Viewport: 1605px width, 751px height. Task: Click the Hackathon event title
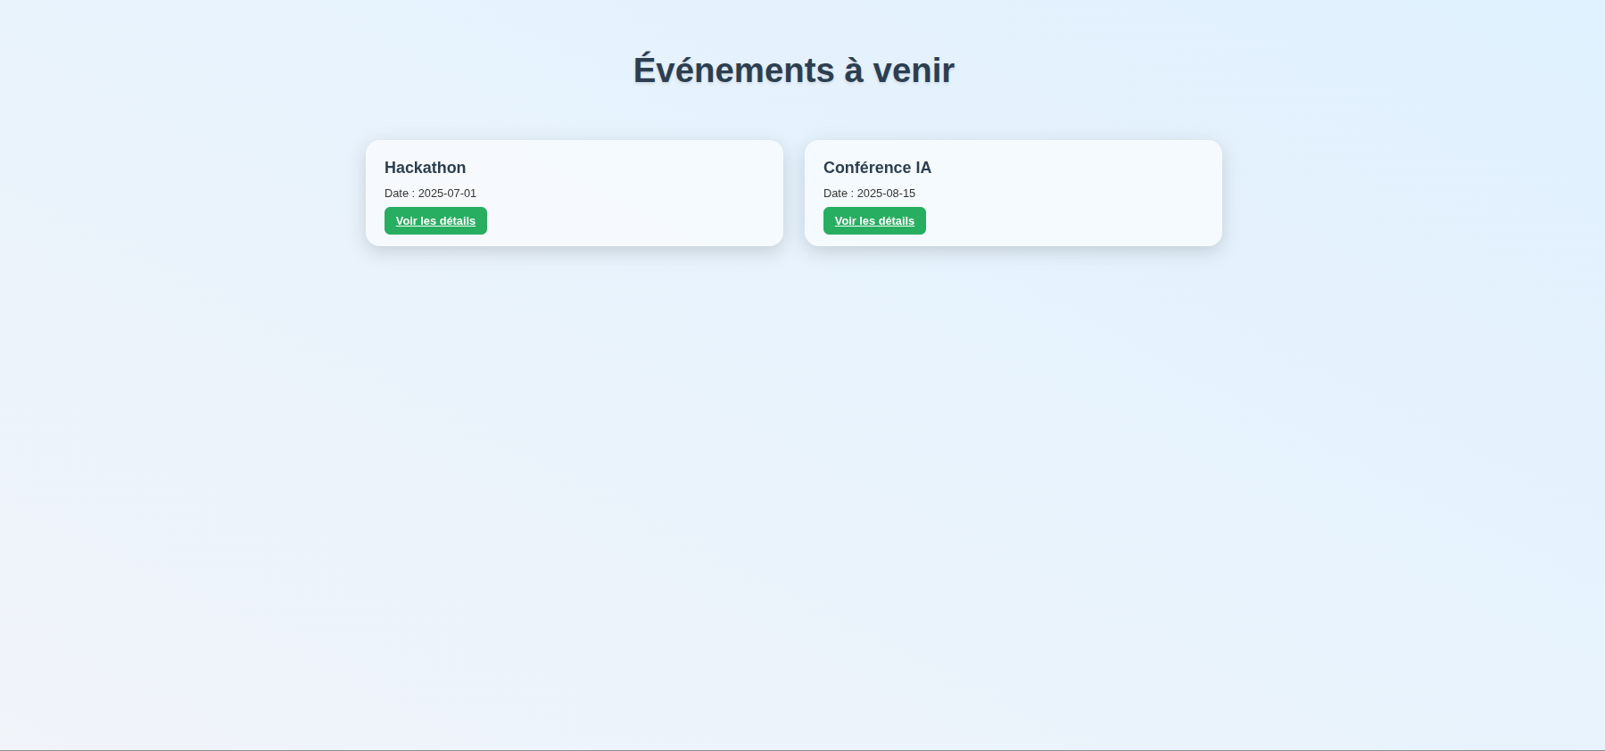pyautogui.click(x=425, y=168)
